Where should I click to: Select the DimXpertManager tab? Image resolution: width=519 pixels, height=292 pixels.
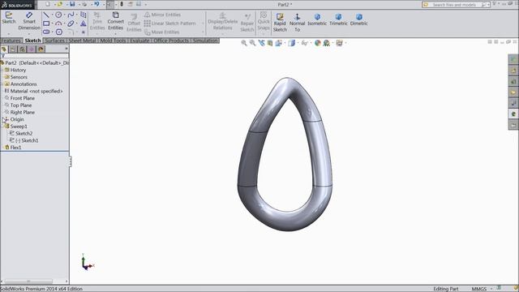pos(32,49)
